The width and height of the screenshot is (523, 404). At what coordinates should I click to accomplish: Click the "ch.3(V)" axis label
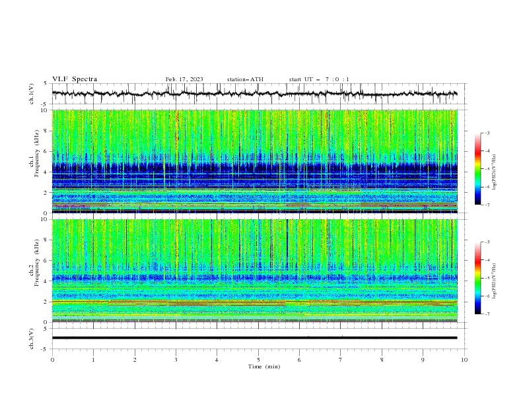(x=32, y=339)
